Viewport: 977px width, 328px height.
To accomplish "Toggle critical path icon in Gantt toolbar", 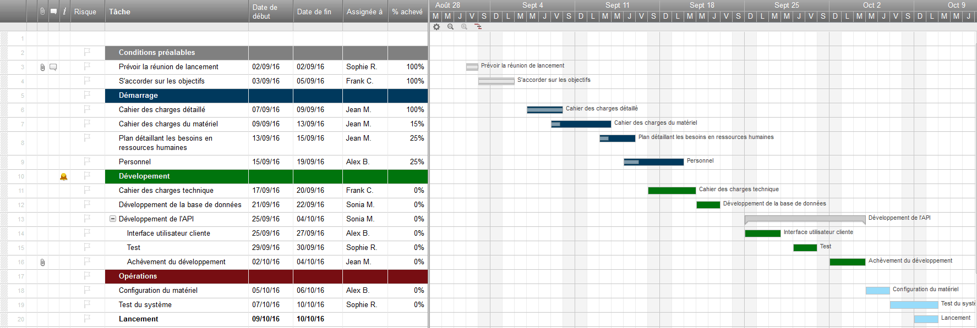I will (478, 26).
